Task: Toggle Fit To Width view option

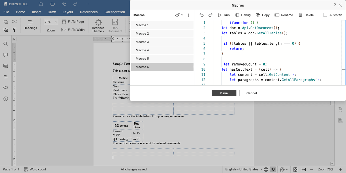Action: coord(73,30)
